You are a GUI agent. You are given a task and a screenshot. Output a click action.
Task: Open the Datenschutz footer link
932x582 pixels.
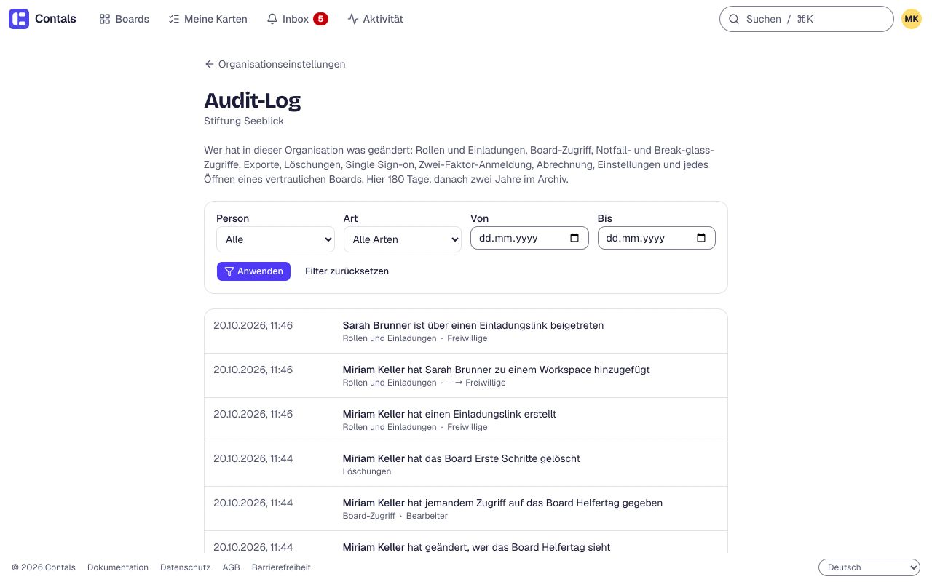click(185, 567)
